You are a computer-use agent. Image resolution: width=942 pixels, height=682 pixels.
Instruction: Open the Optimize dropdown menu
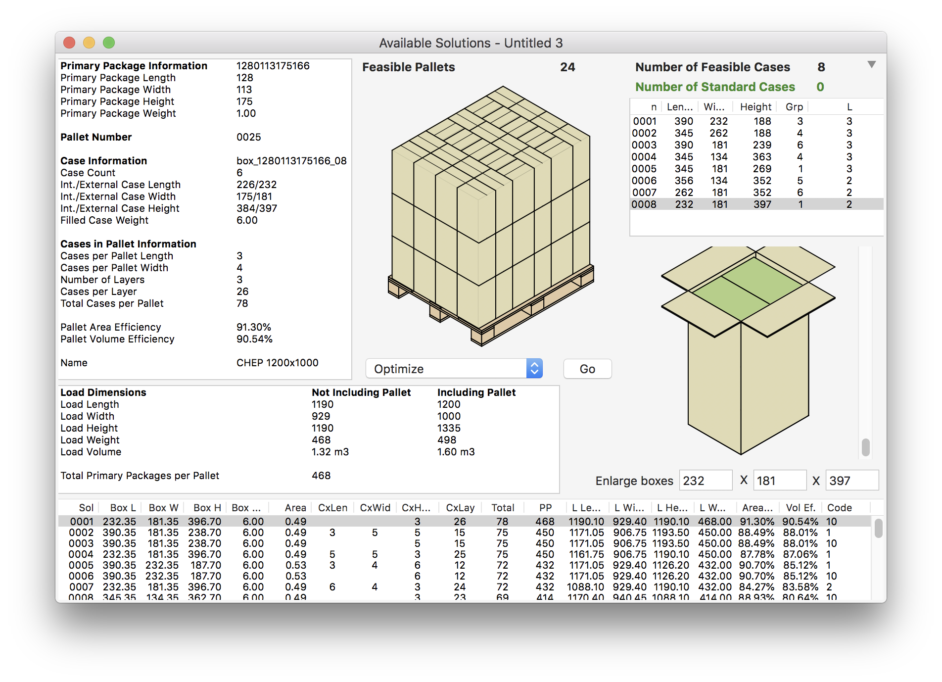(454, 369)
